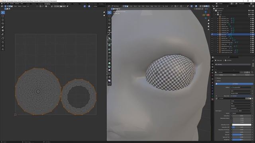Click the Deselect material button
This screenshot has height=143, width=255.
(247, 75)
